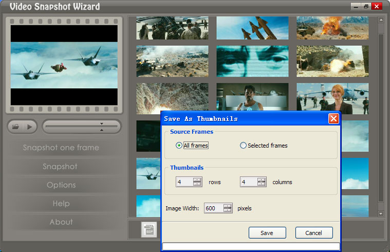The image size is (390, 252).
Task: Click Snapshot one frame
Action: 61,148
